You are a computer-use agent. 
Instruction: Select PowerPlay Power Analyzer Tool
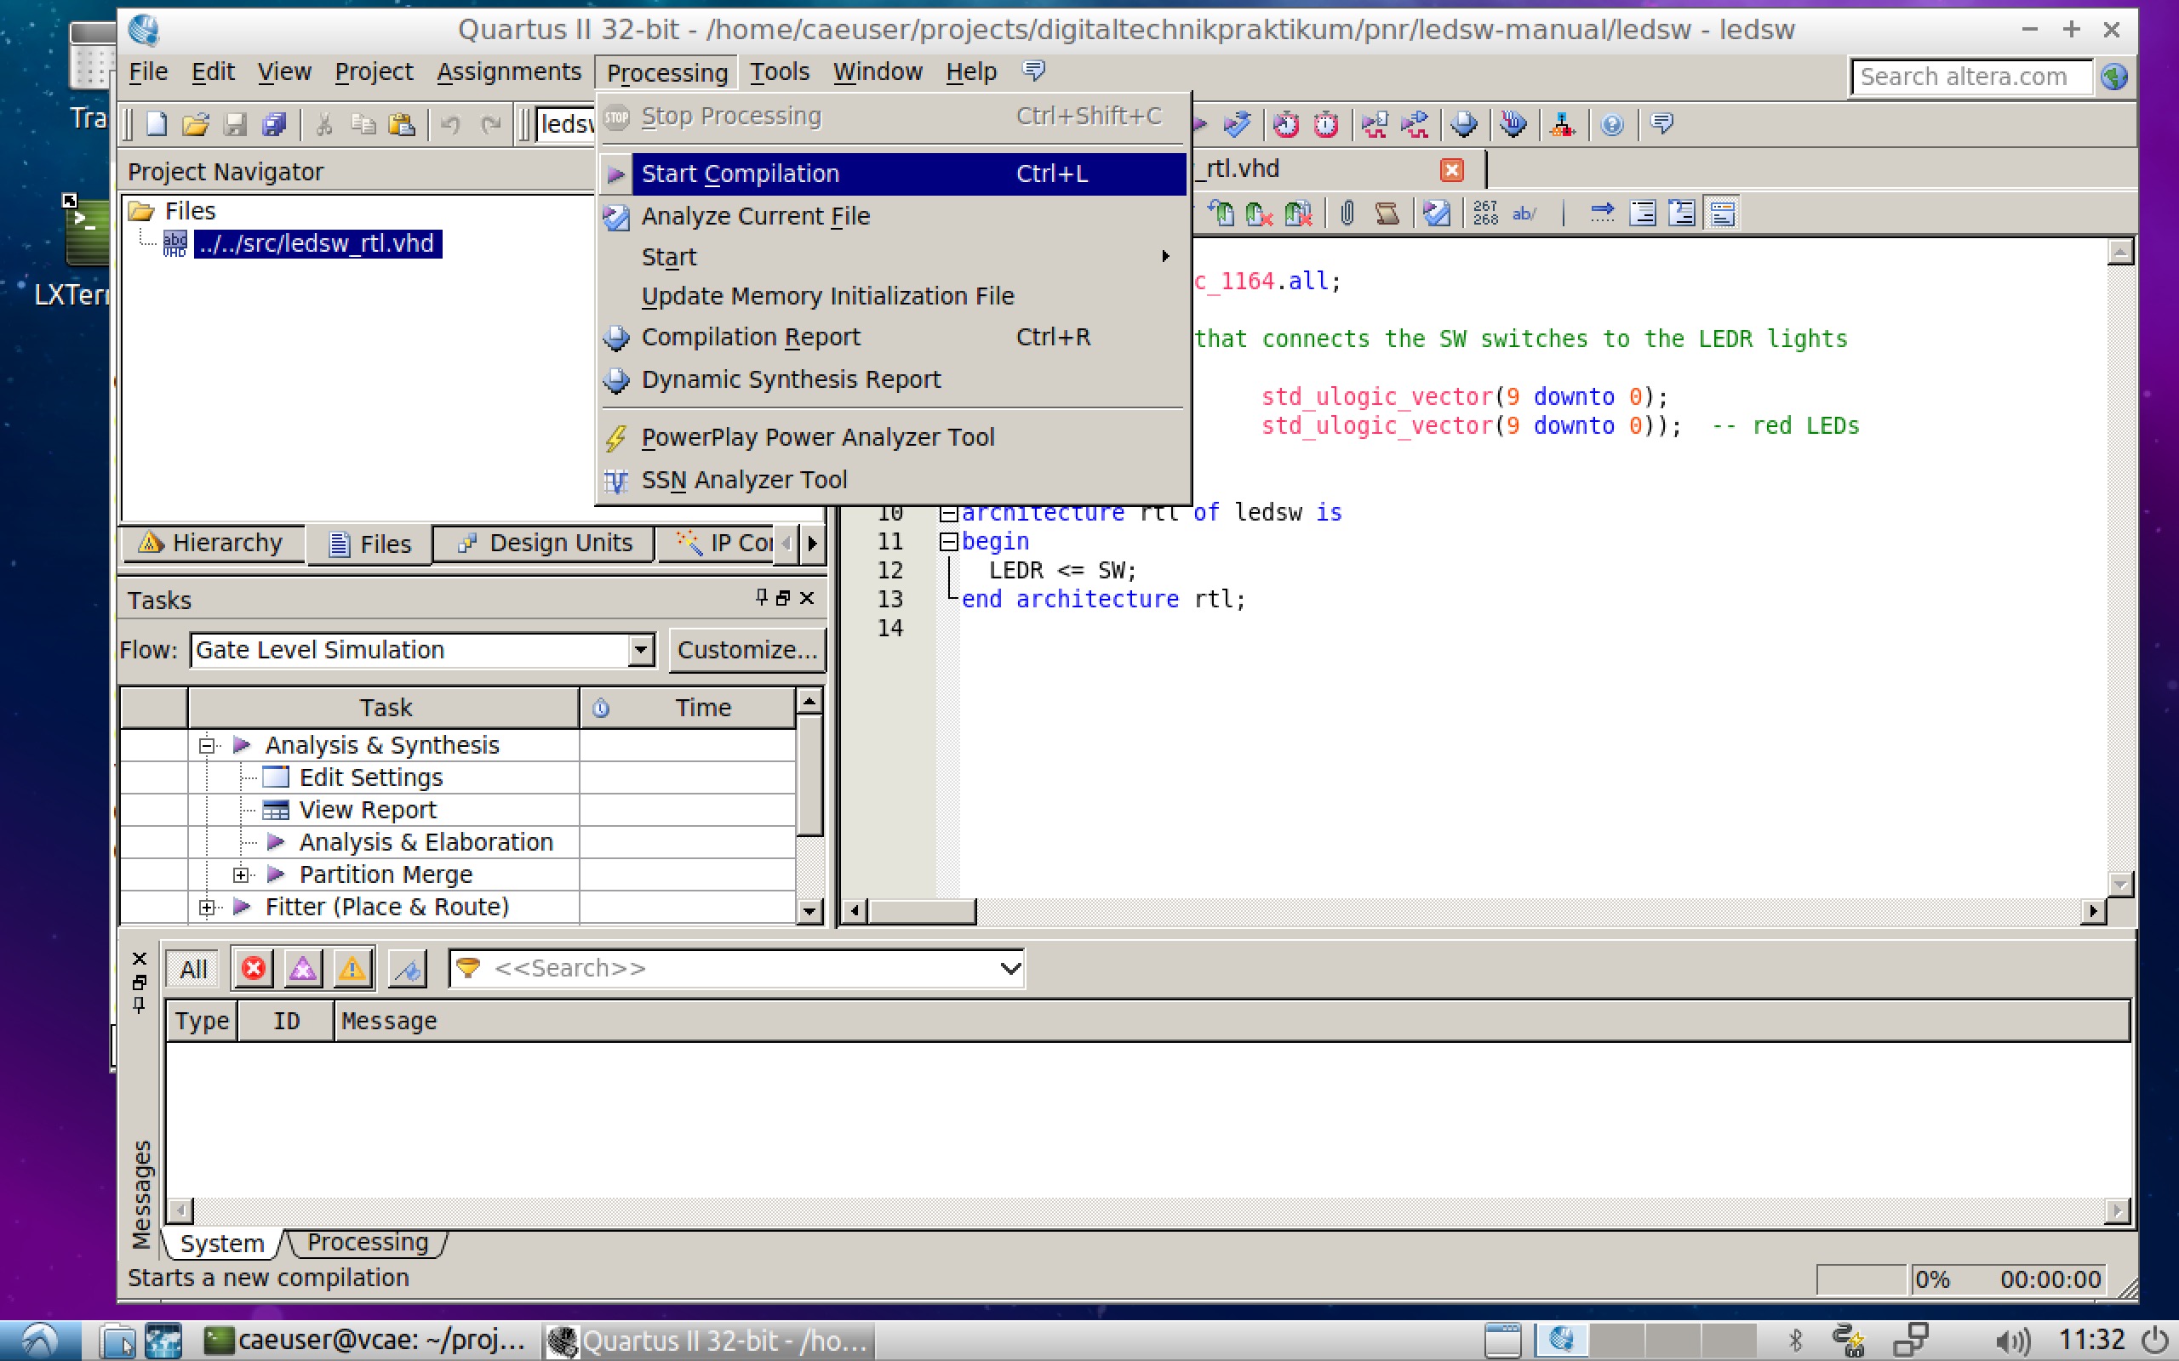tap(891, 437)
